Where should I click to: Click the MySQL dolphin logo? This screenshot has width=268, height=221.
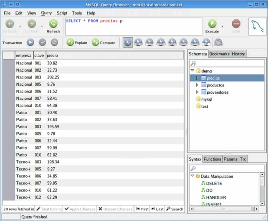coord(258,26)
